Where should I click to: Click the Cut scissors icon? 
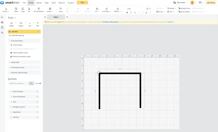29,10
